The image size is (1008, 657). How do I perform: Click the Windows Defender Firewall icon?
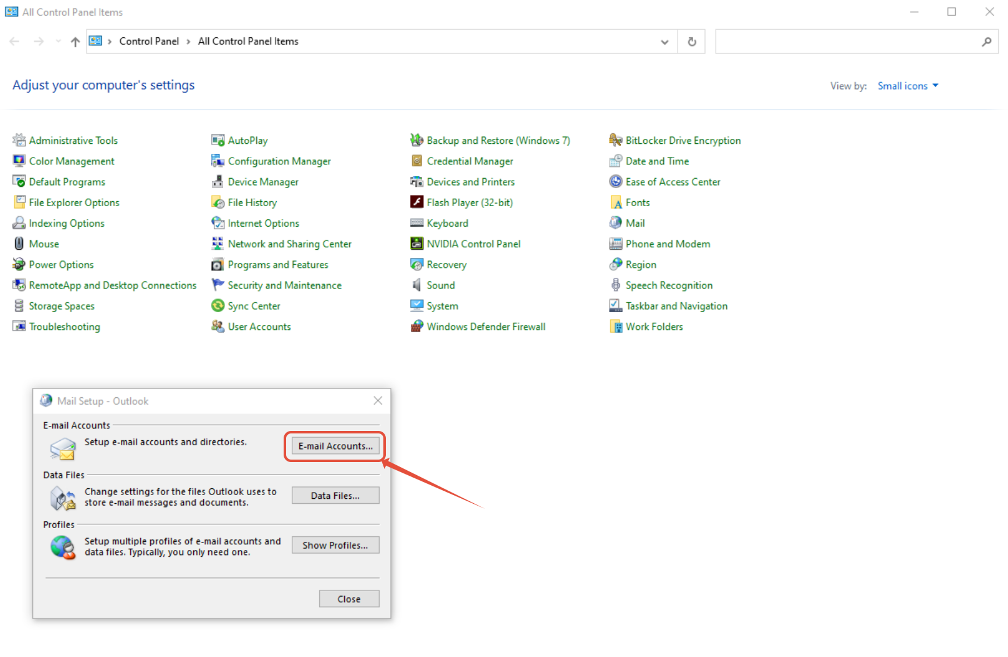coord(417,326)
